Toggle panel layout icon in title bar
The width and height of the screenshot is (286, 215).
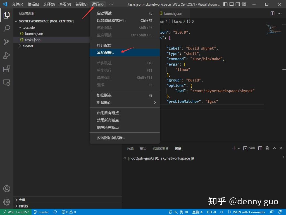coord(232,4)
